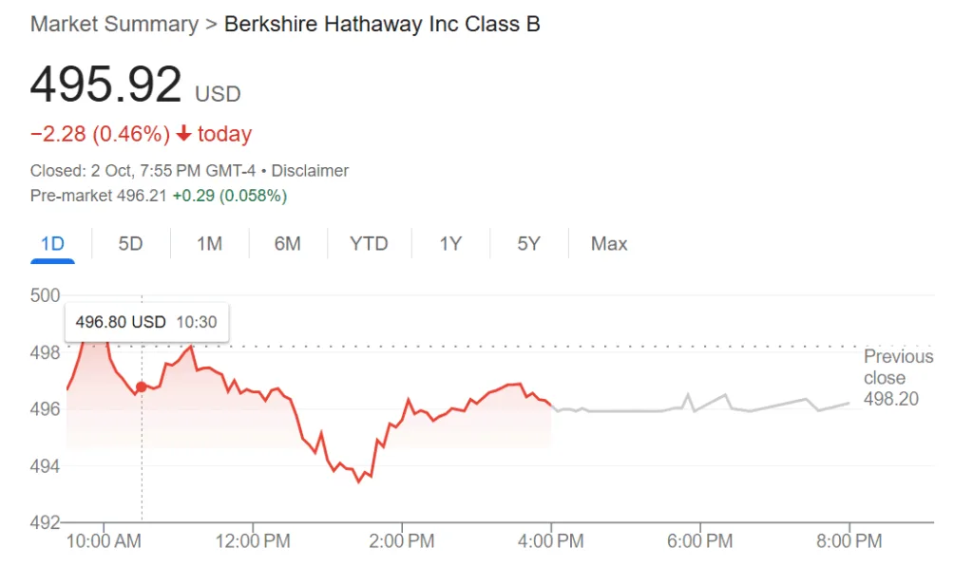
Task: Switch to the 5D time range
Action: [x=130, y=244]
